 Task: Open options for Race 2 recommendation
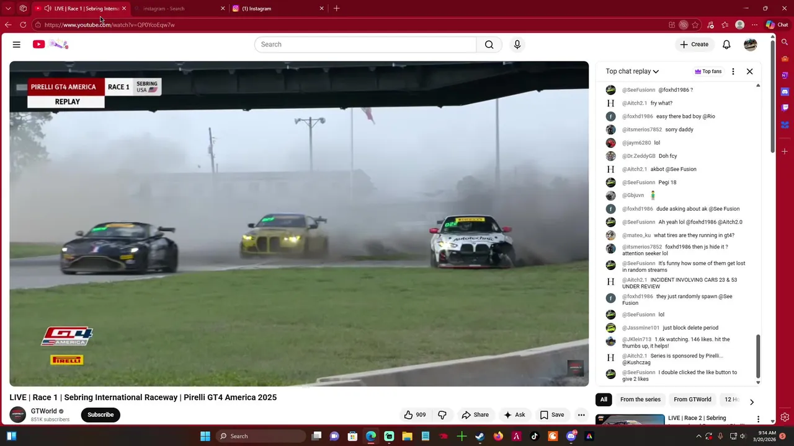point(758,419)
